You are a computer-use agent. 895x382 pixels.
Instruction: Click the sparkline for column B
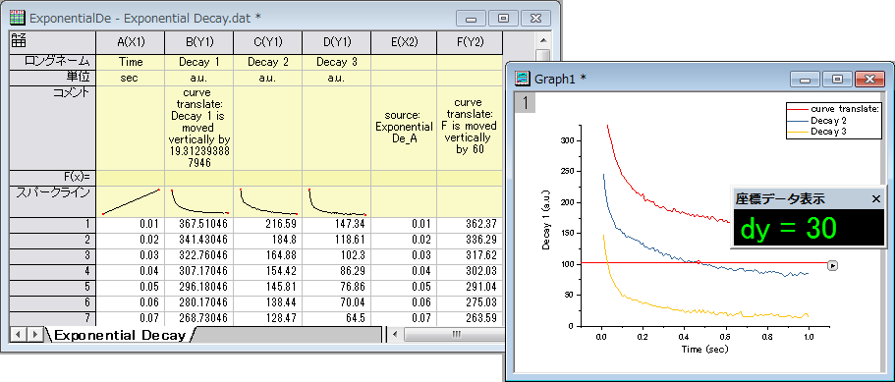pyautogui.click(x=198, y=201)
